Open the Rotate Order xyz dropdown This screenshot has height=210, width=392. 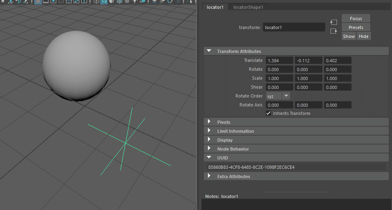[278, 96]
